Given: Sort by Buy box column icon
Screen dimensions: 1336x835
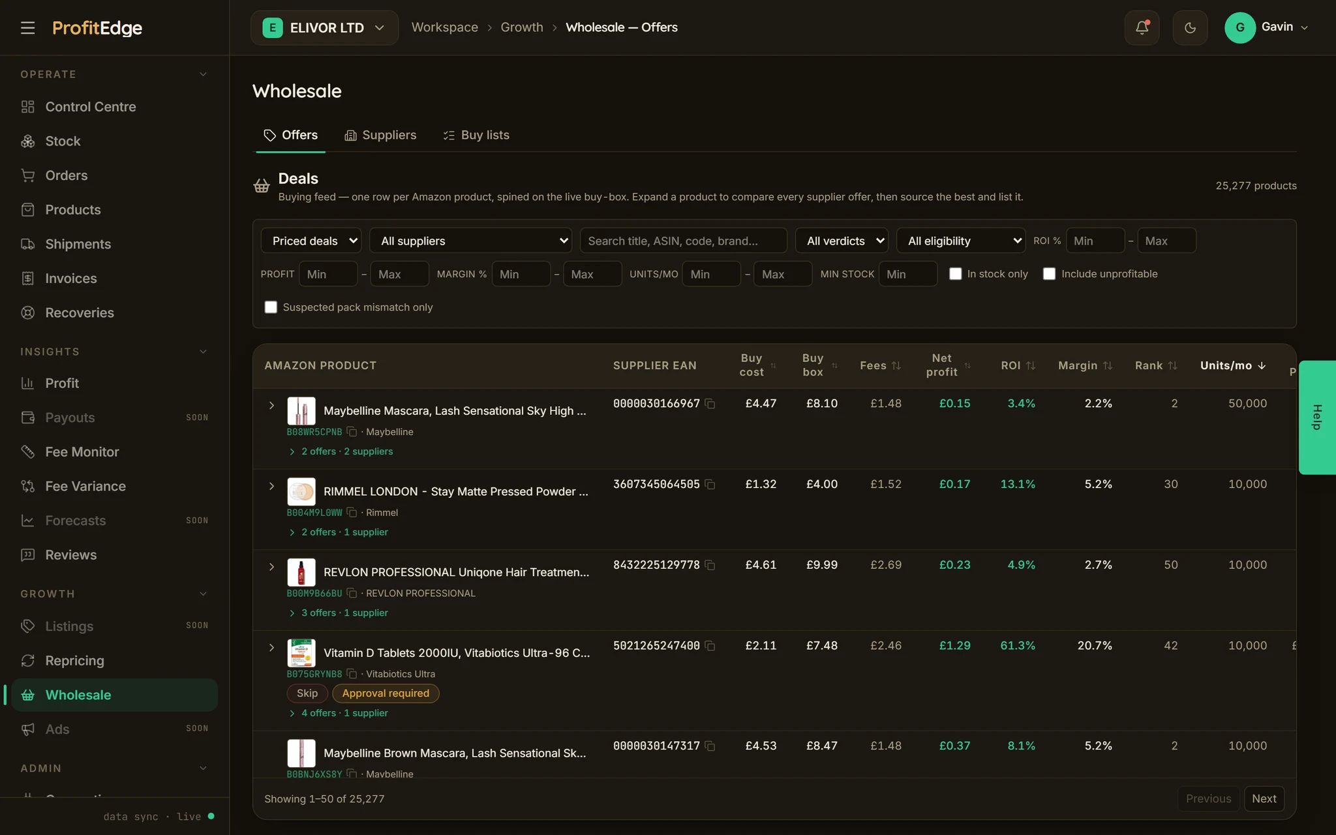Looking at the screenshot, I should 834,365.
